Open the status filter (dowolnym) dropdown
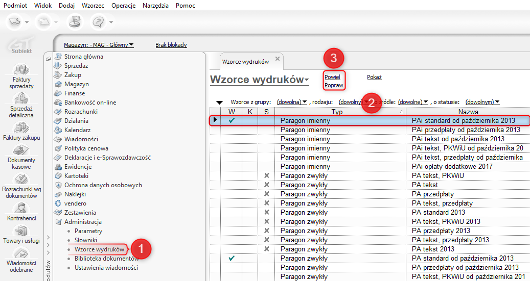The image size is (530, 281). (x=482, y=102)
